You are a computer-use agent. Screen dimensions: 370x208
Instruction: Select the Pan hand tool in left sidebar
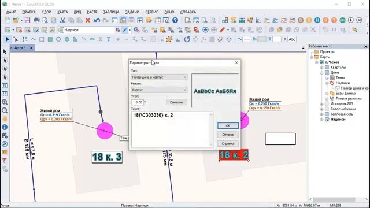5,119
